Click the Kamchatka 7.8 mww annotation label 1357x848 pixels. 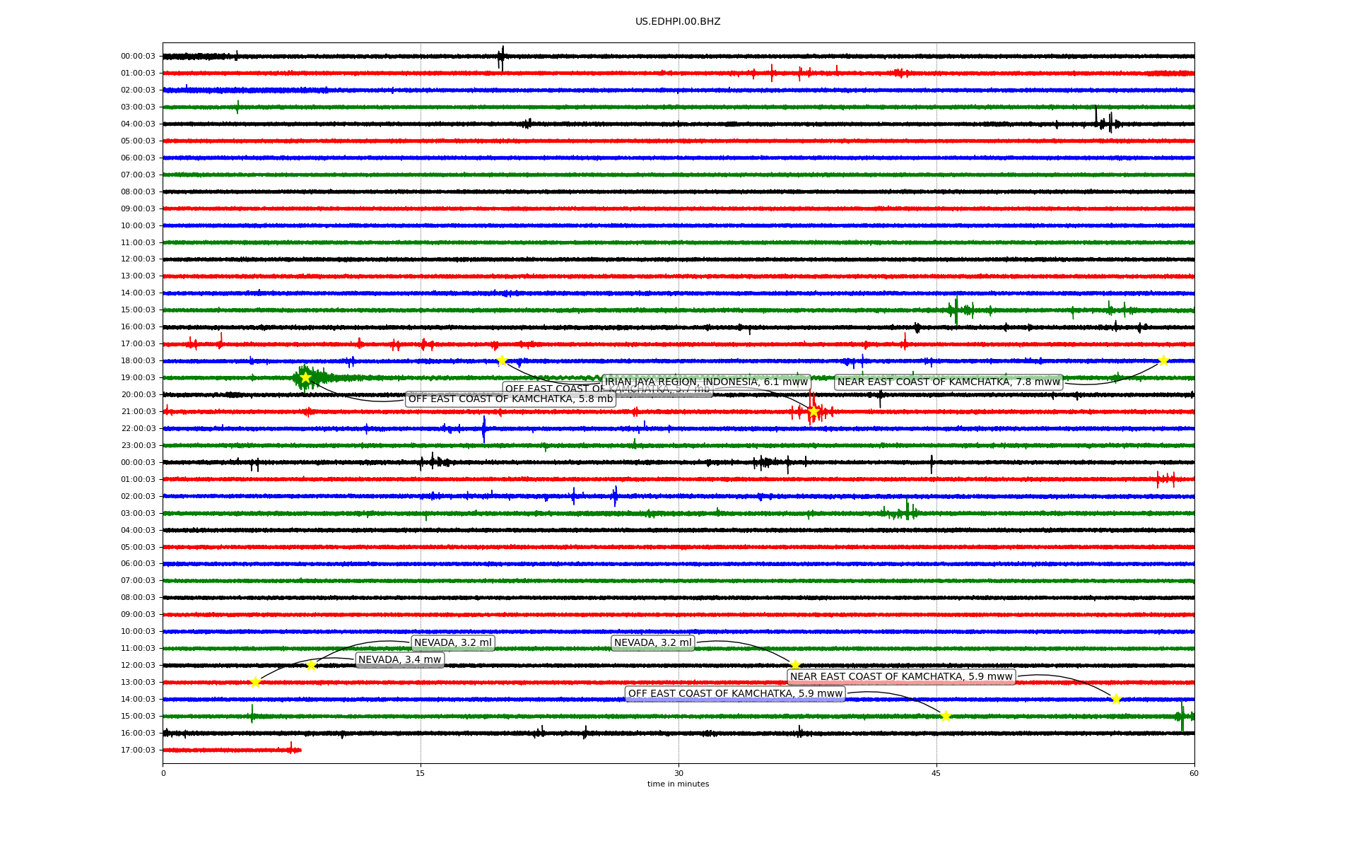(948, 382)
